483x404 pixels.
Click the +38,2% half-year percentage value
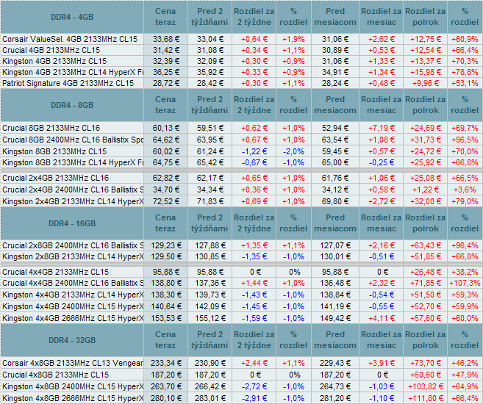point(465,272)
